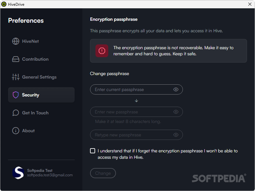Click the HiveNet globe icon

(16, 41)
